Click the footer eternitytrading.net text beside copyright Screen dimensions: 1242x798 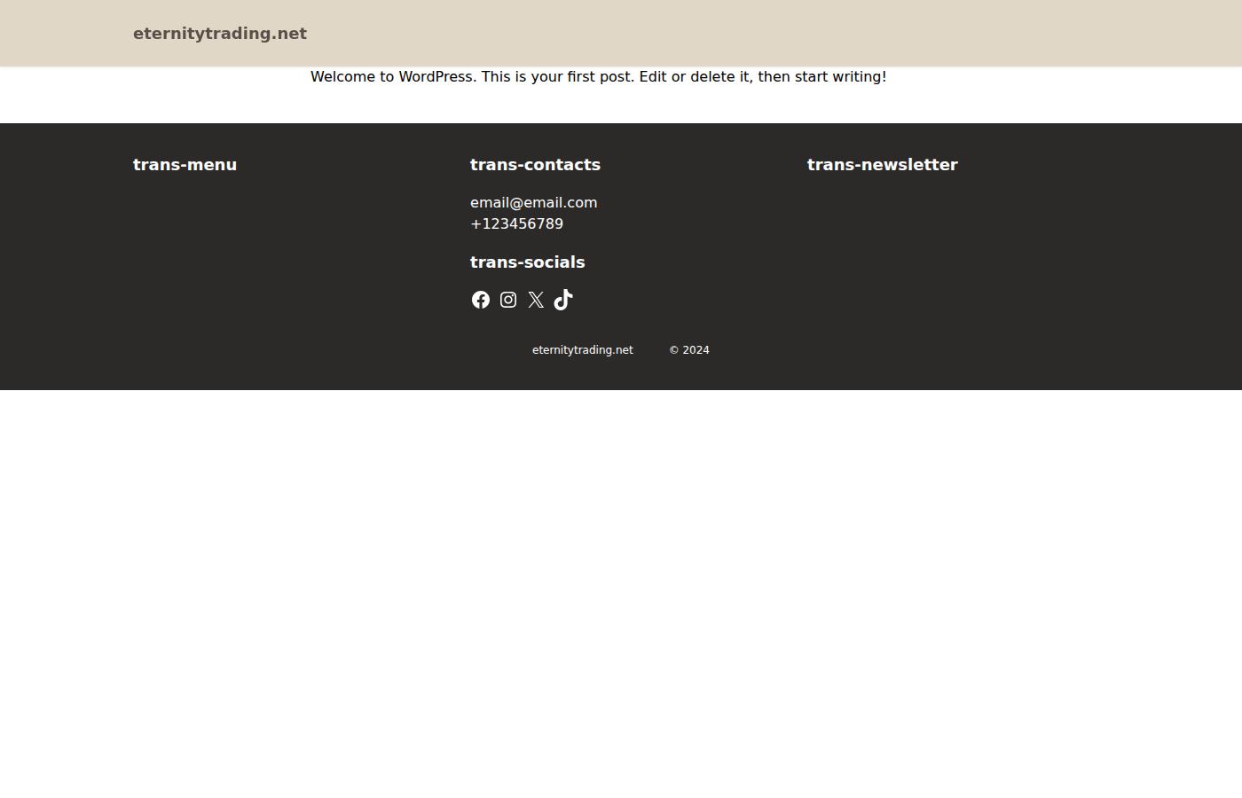(583, 350)
